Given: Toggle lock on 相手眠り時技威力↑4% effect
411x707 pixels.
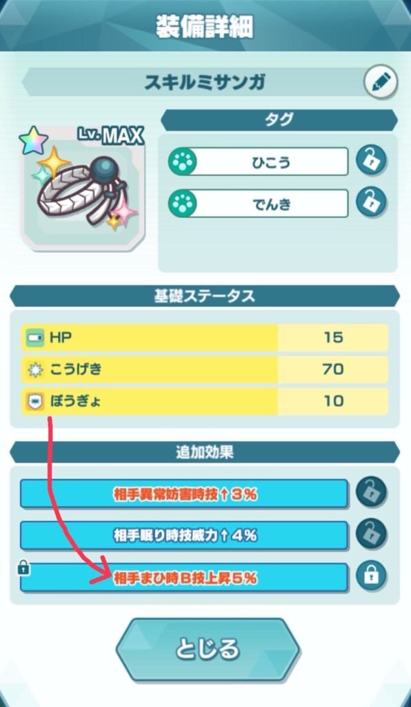Looking at the screenshot, I should pos(371,534).
